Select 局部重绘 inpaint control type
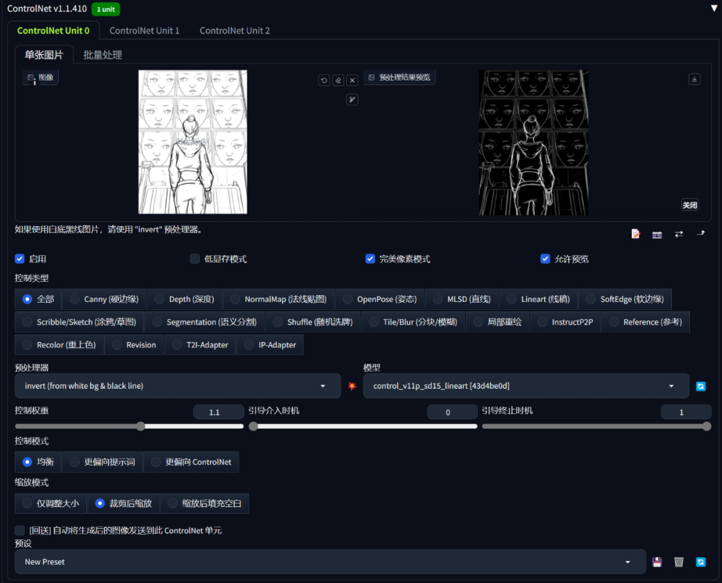Screen dimensions: 722x583 pyautogui.click(x=498, y=322)
